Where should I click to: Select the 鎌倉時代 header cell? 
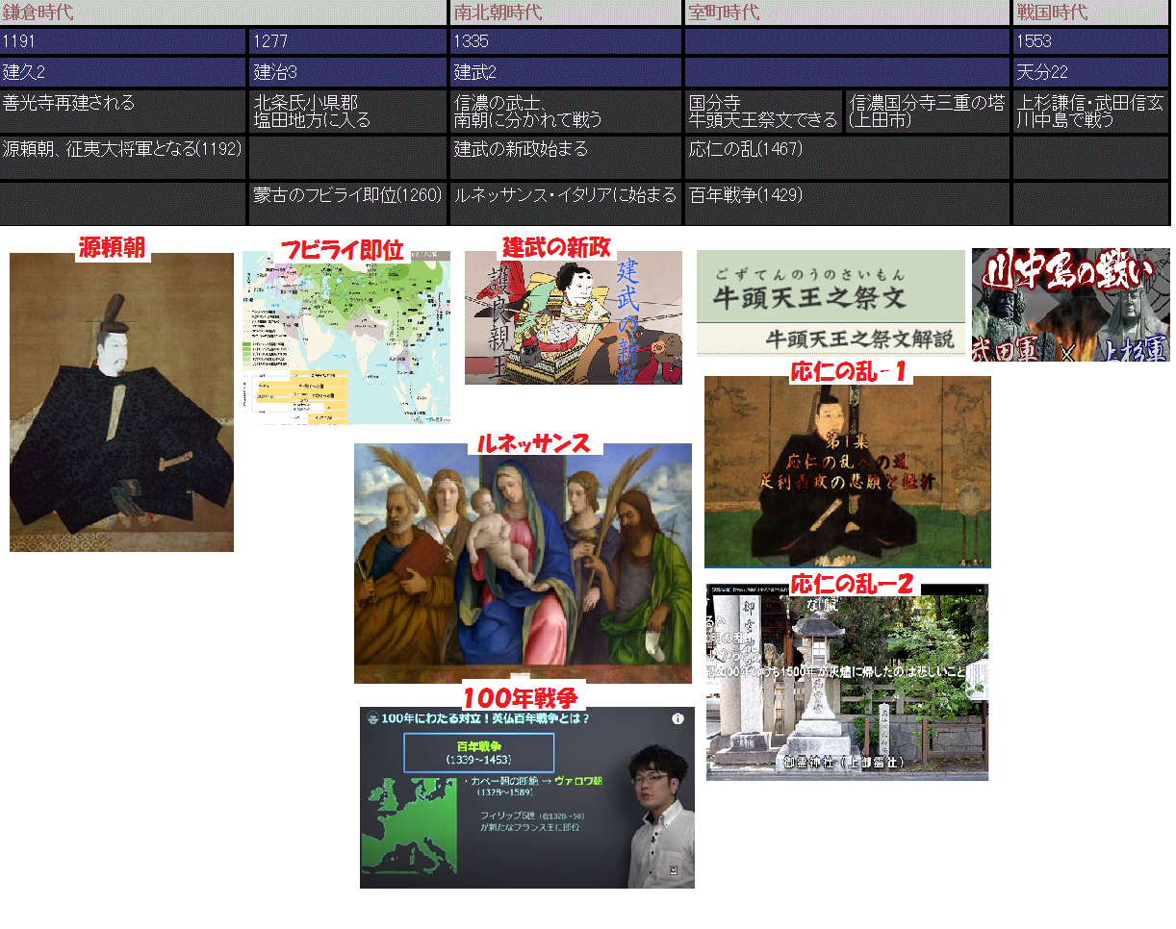[223, 13]
